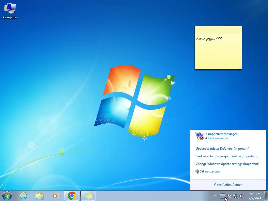Click the Show desktop strip in the taskbar
Screen dimensions: 268x201
[266, 196]
